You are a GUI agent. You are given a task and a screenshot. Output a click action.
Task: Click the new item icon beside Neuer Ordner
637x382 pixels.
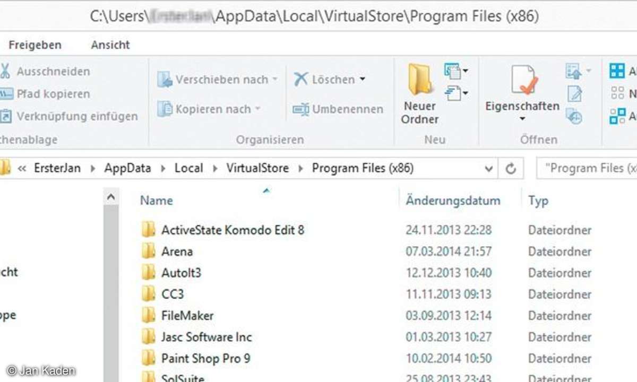tap(453, 70)
